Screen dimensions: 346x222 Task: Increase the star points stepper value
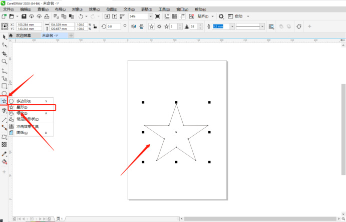pos(180,25)
